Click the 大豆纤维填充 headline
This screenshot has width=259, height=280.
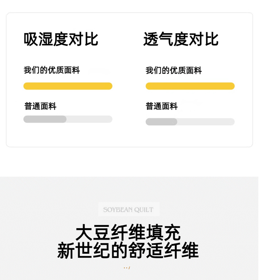click(128, 233)
